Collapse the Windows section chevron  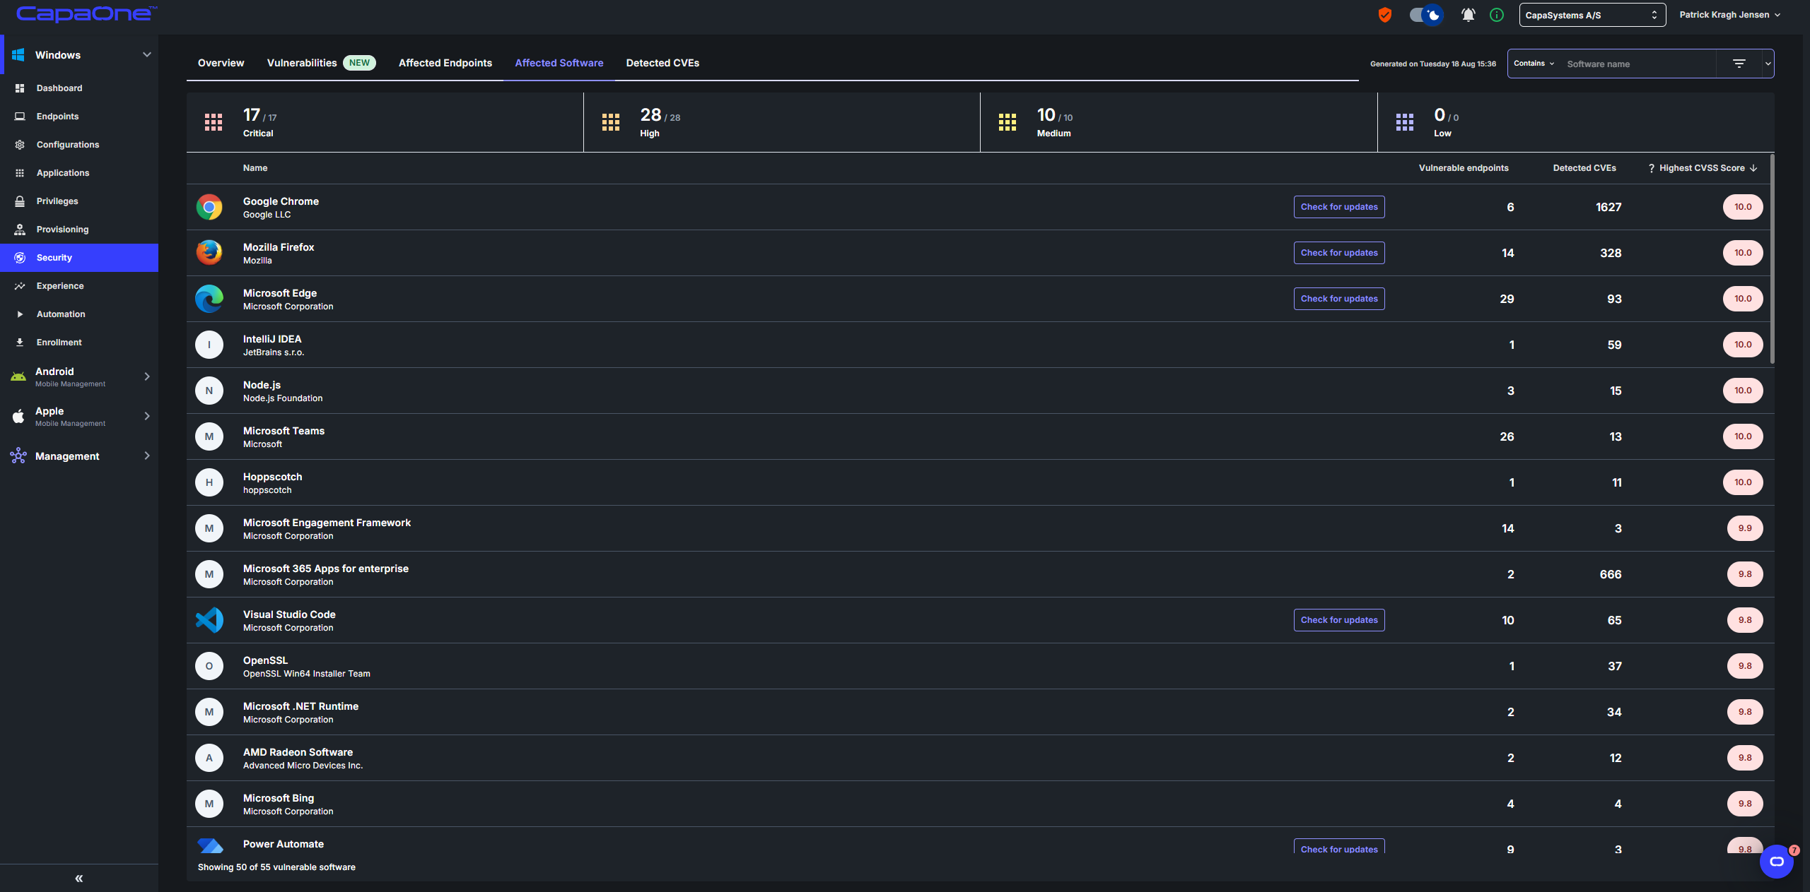tap(147, 54)
